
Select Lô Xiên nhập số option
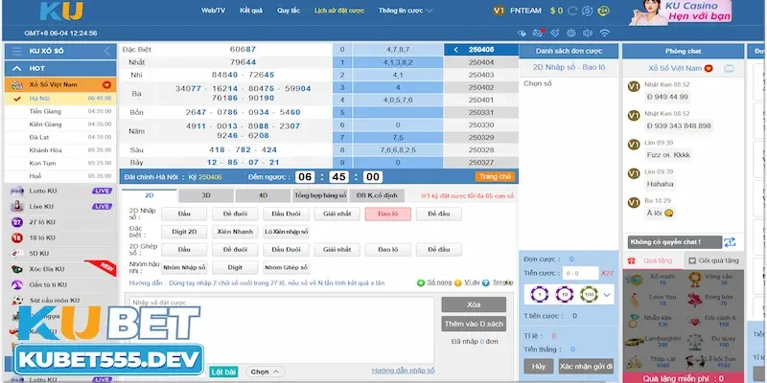click(286, 232)
